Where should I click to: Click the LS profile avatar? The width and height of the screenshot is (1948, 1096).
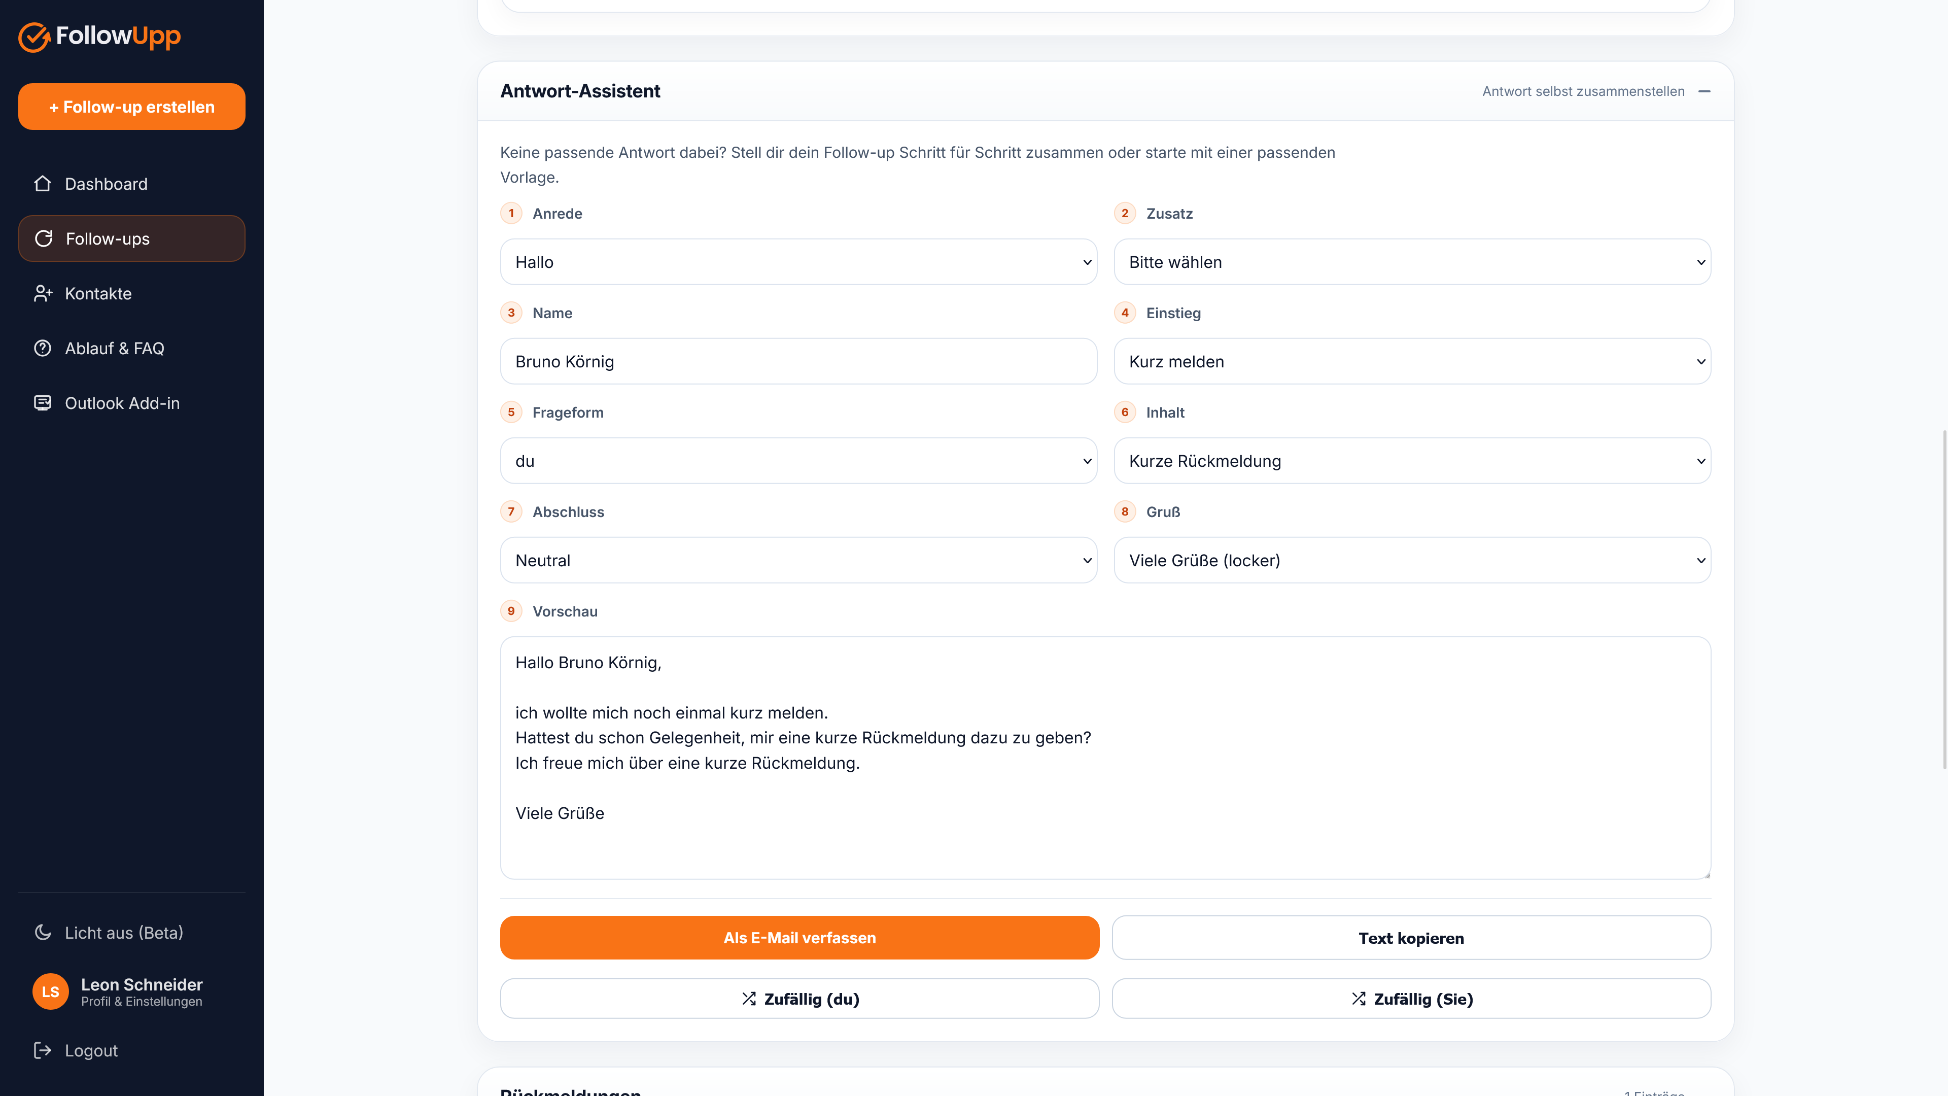pos(51,991)
